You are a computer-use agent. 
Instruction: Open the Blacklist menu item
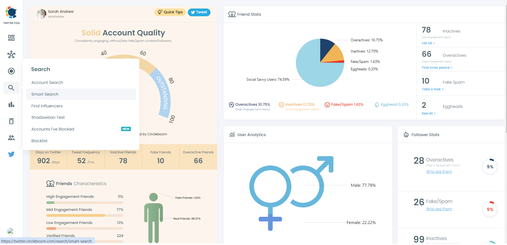click(x=39, y=141)
